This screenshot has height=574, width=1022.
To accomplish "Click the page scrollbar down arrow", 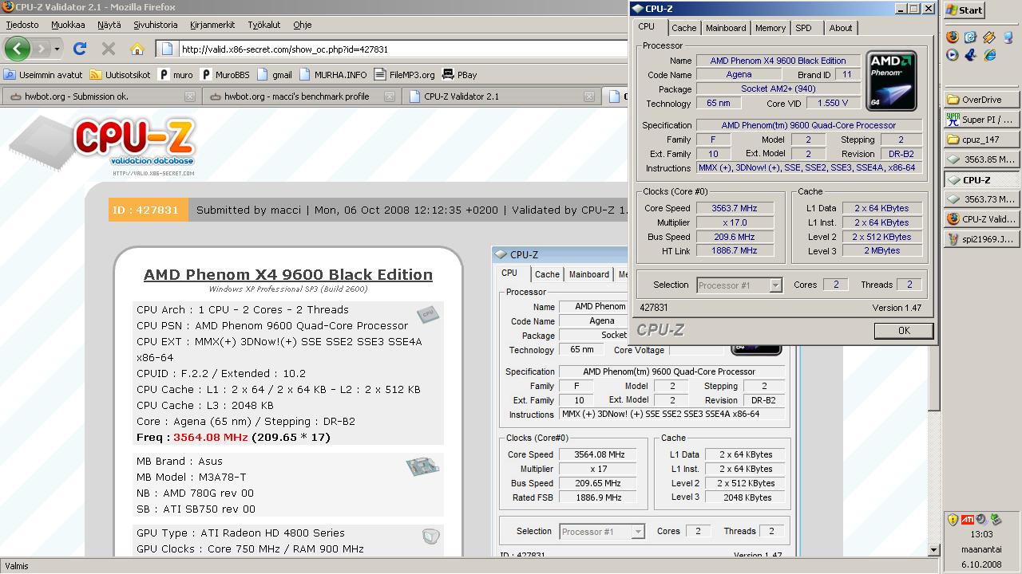I will [x=934, y=550].
